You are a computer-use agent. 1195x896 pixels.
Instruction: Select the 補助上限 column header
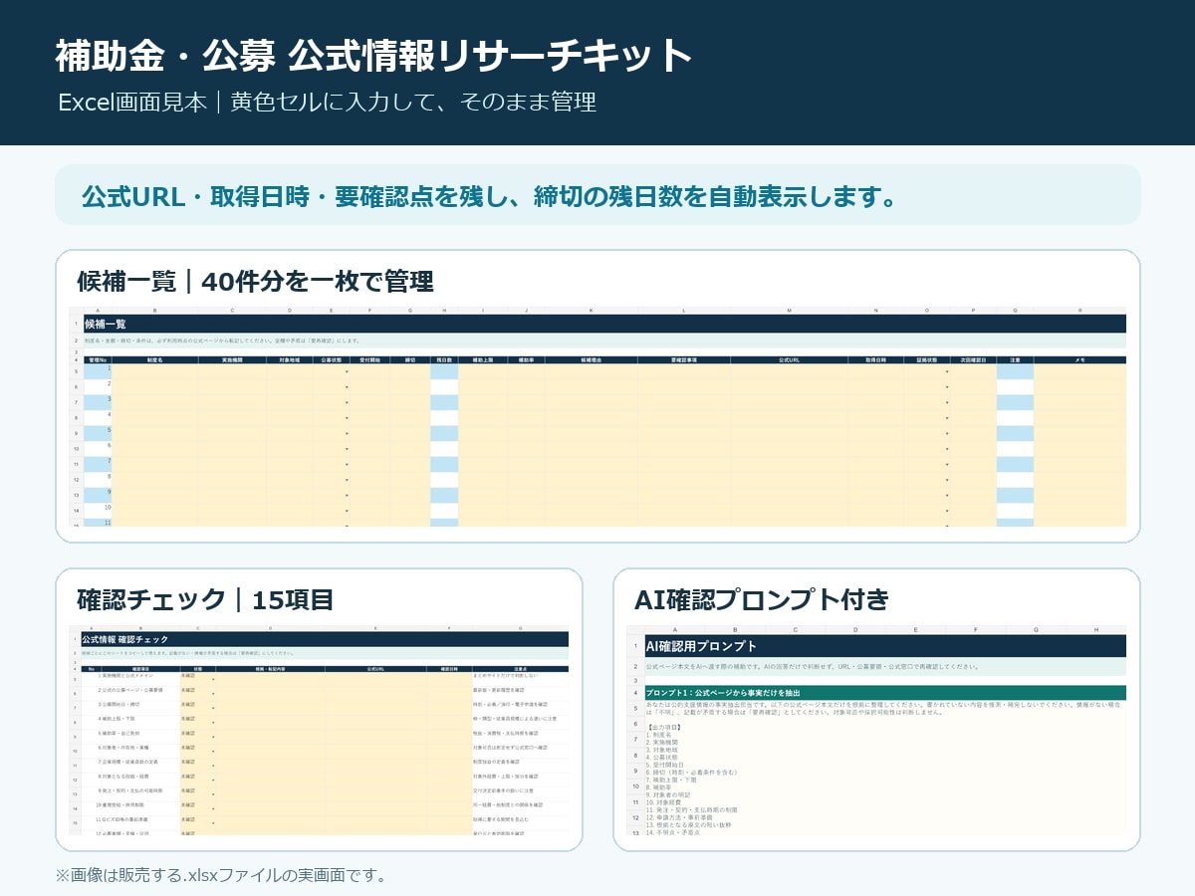483,359
